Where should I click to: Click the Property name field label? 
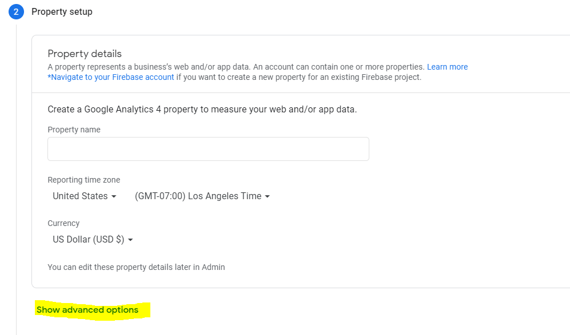[x=74, y=130]
